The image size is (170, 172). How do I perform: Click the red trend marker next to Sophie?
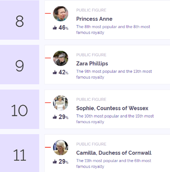(x=48, y=103)
